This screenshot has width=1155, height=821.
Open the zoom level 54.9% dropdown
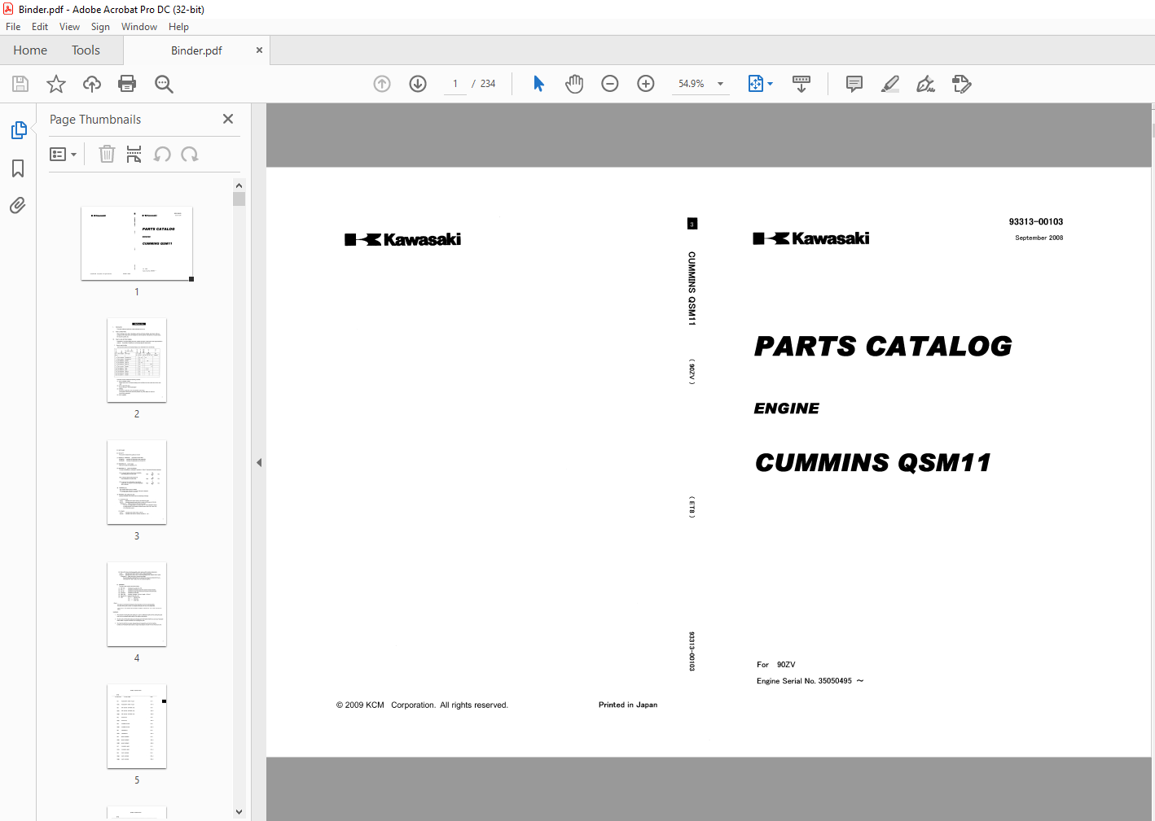720,84
